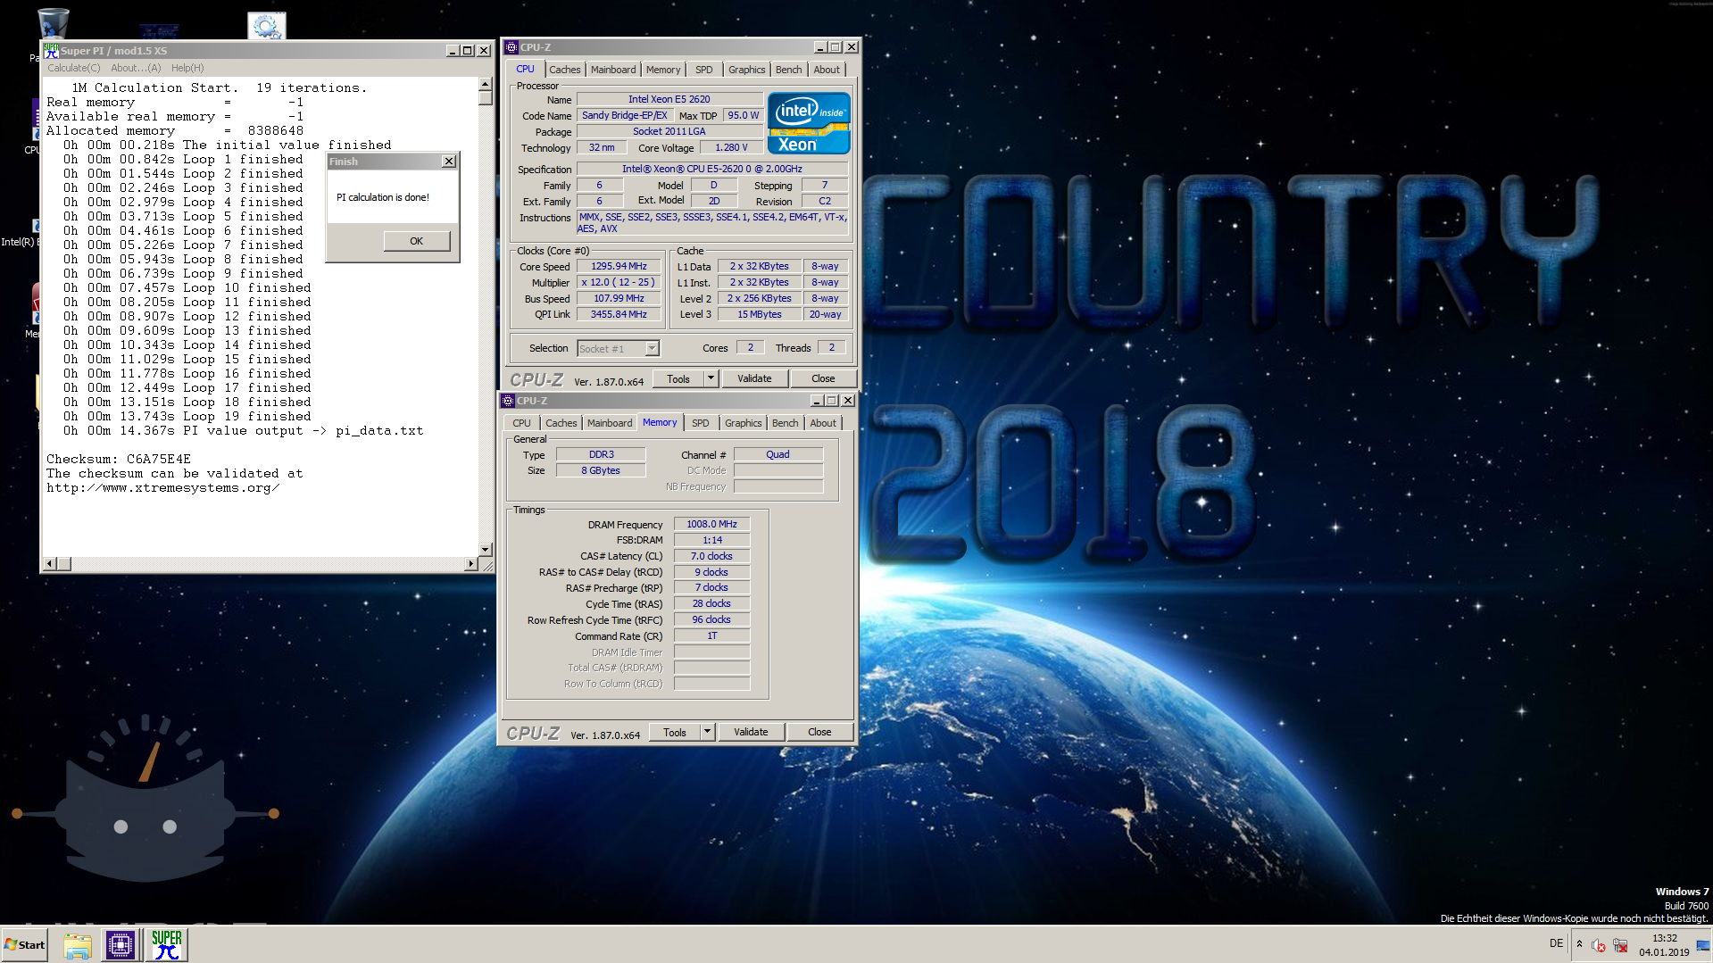
Task: Expand Tools dropdown arrow in upper CPU-Z
Action: pyautogui.click(x=711, y=379)
